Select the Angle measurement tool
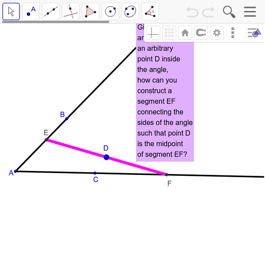The height and width of the screenshot is (265, 265). 150,11
